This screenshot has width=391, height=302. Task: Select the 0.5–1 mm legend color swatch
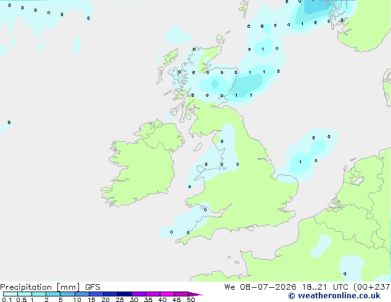25,294
